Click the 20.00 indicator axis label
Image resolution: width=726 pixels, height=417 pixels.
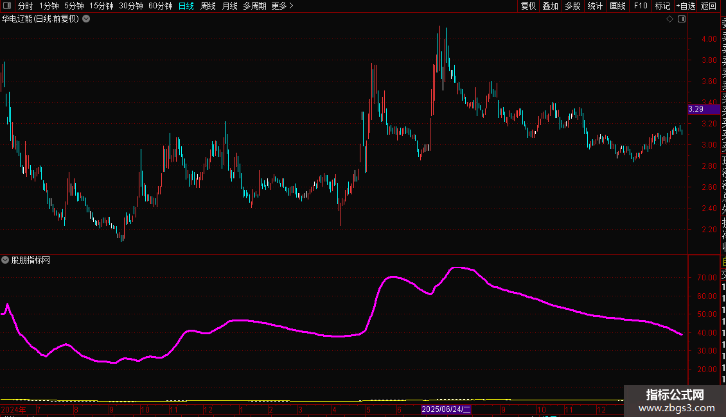click(707, 370)
